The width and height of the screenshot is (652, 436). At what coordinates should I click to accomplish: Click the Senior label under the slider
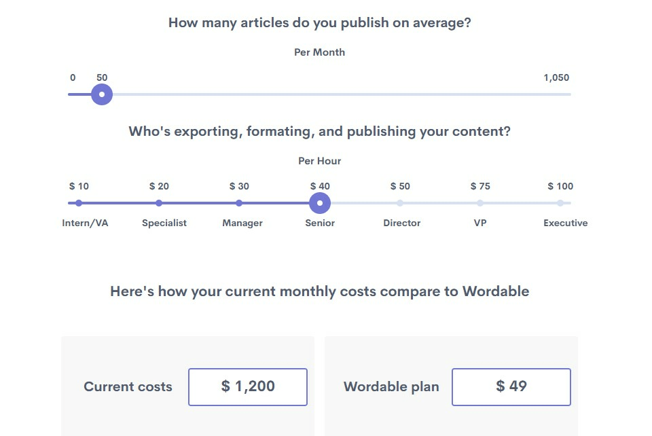click(320, 223)
